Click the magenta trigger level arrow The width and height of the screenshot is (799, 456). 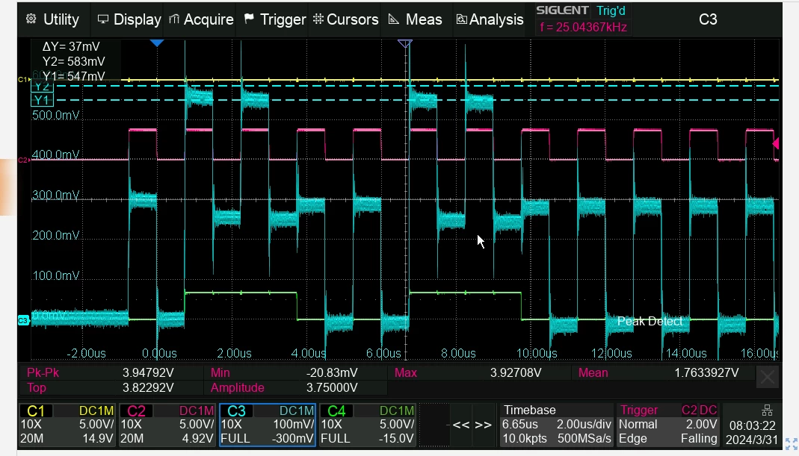point(776,144)
